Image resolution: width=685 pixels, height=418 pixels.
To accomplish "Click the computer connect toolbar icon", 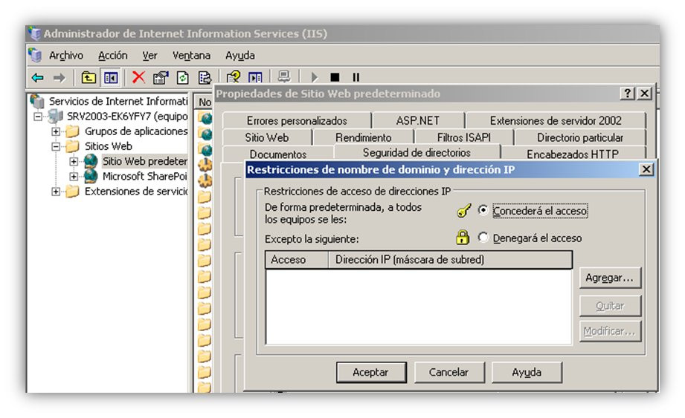I will (284, 76).
